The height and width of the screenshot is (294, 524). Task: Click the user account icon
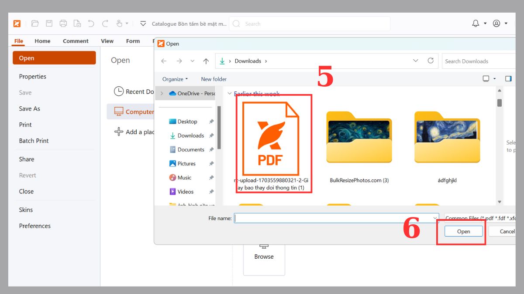[x=496, y=24]
